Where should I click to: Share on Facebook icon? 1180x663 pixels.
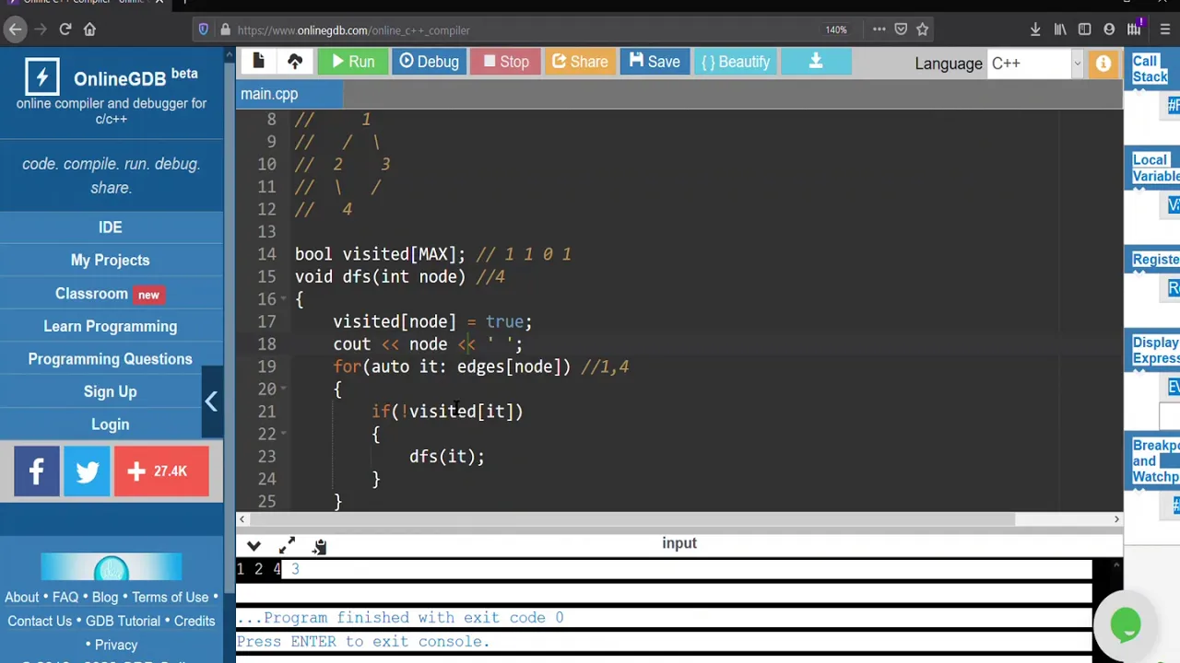(37, 471)
